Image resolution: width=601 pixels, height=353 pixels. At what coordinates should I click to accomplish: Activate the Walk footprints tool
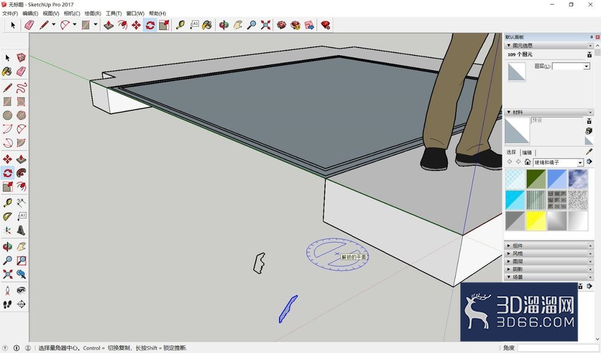point(7,304)
